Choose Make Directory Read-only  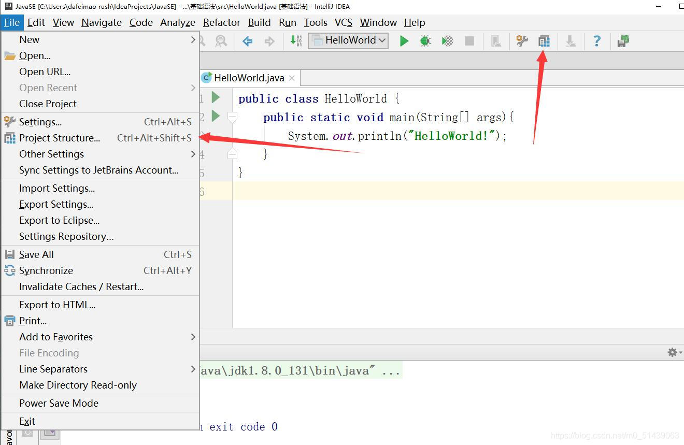pos(101,385)
